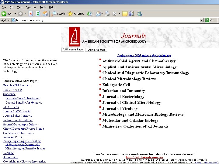Click the eTOC Alerts link
Screen dimensions: 219x164
11,107
